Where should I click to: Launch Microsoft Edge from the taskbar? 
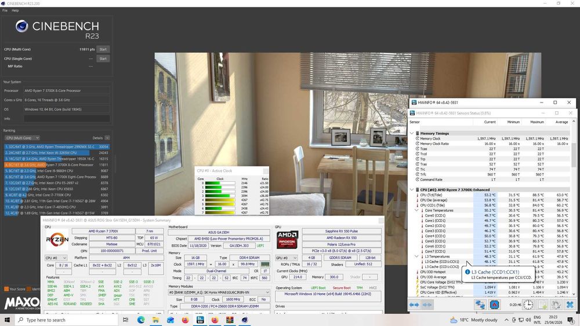point(141,320)
